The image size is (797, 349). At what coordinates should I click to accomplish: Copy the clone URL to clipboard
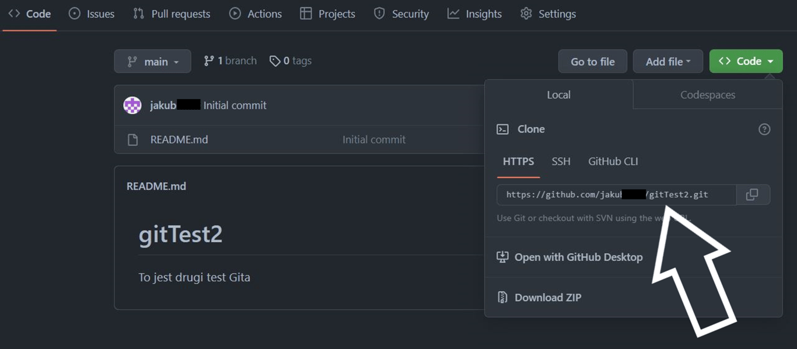point(753,195)
